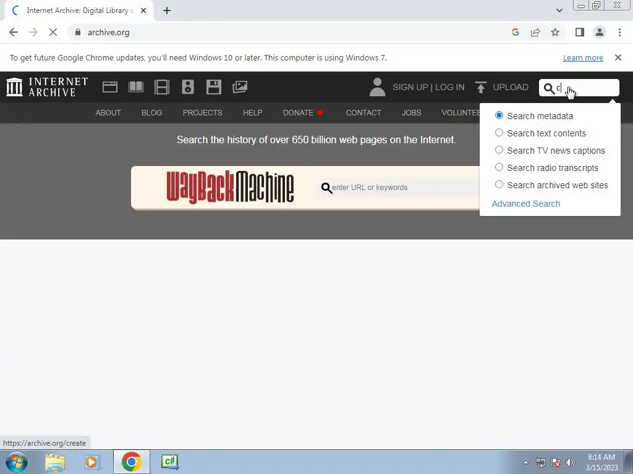Stop loading the page
633x474 pixels.
(x=53, y=32)
